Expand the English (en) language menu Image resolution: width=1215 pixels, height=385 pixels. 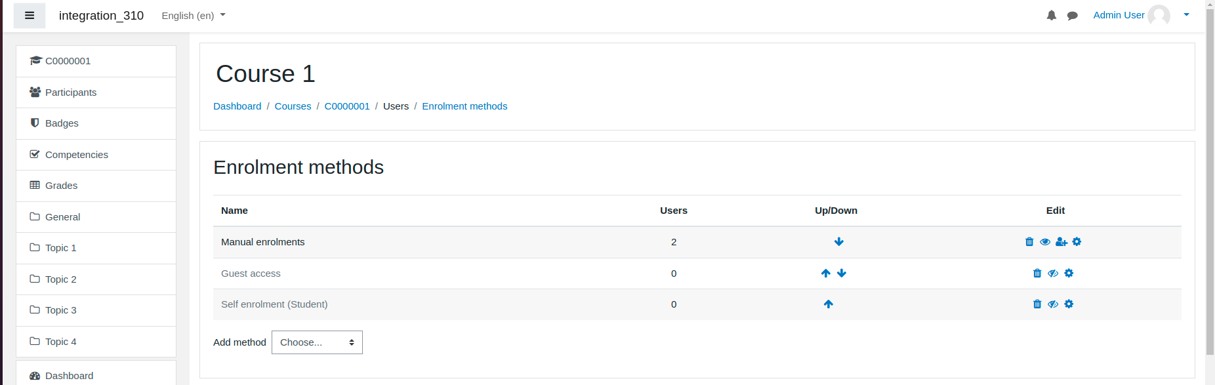click(x=194, y=16)
